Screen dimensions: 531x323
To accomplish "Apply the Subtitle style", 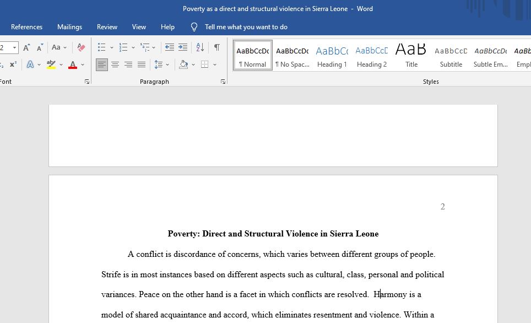I will tap(451, 55).
